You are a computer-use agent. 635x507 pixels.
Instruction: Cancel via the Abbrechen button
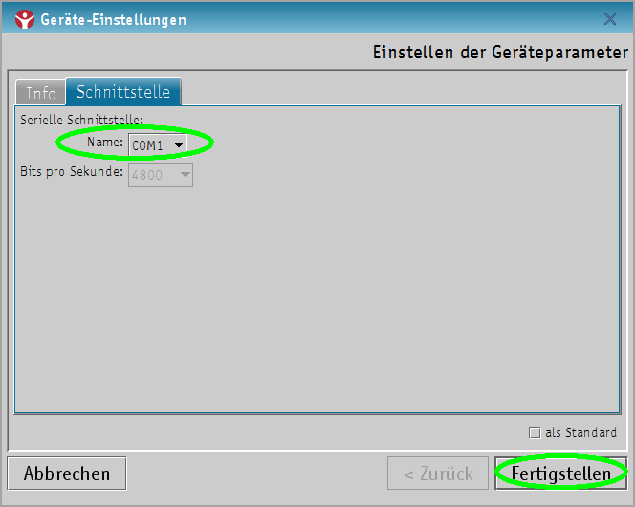[x=67, y=474]
